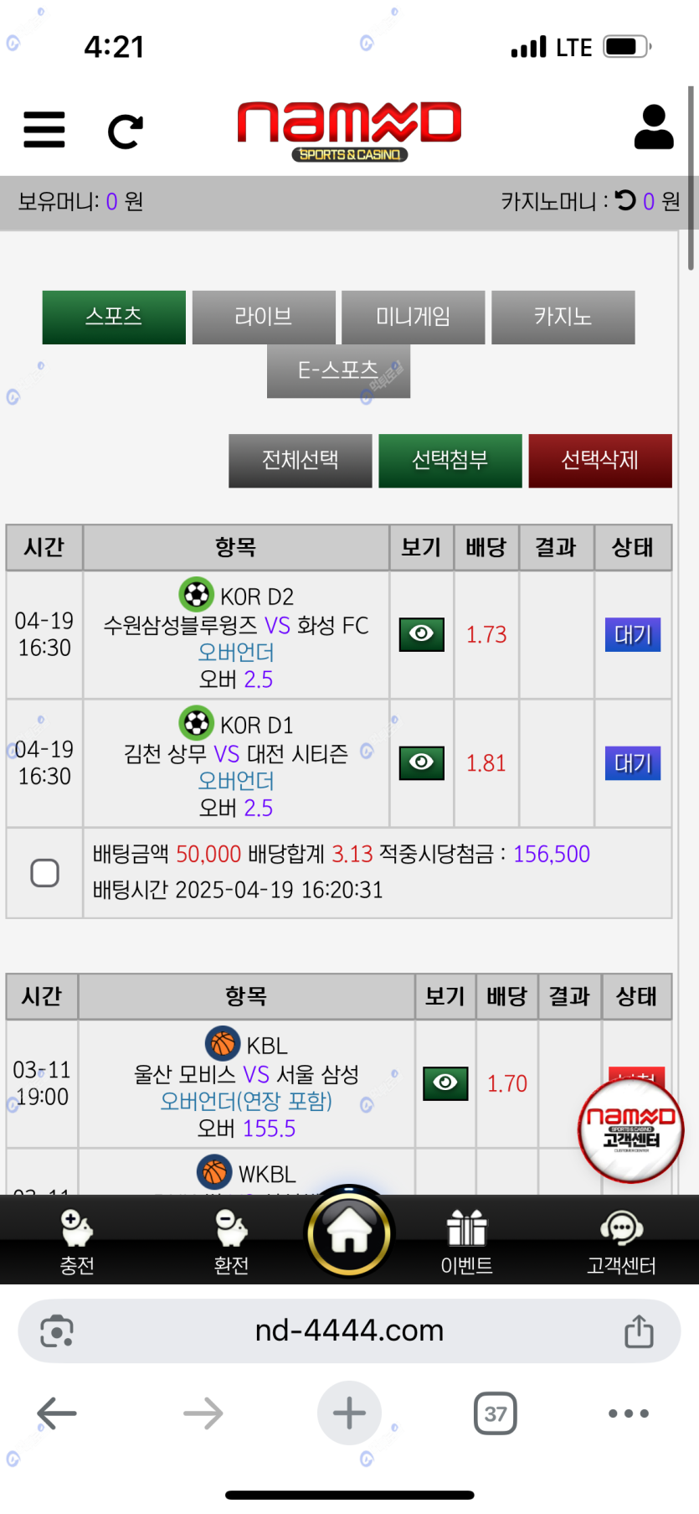Open the hamburger menu

(x=44, y=130)
